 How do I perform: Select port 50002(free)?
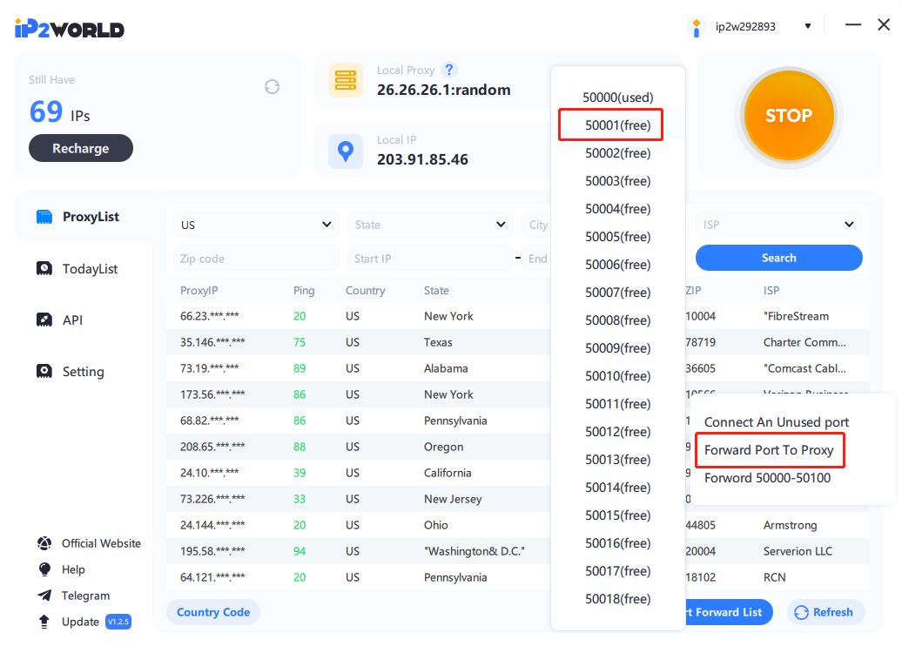[618, 153]
